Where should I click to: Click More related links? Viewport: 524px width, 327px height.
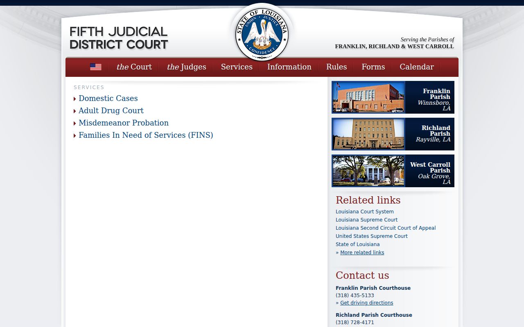coord(362,253)
